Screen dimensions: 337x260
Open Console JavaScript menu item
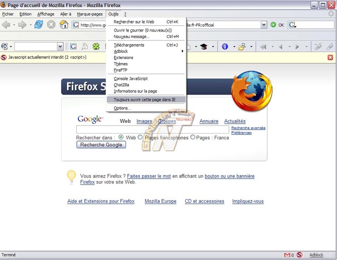[146, 79]
